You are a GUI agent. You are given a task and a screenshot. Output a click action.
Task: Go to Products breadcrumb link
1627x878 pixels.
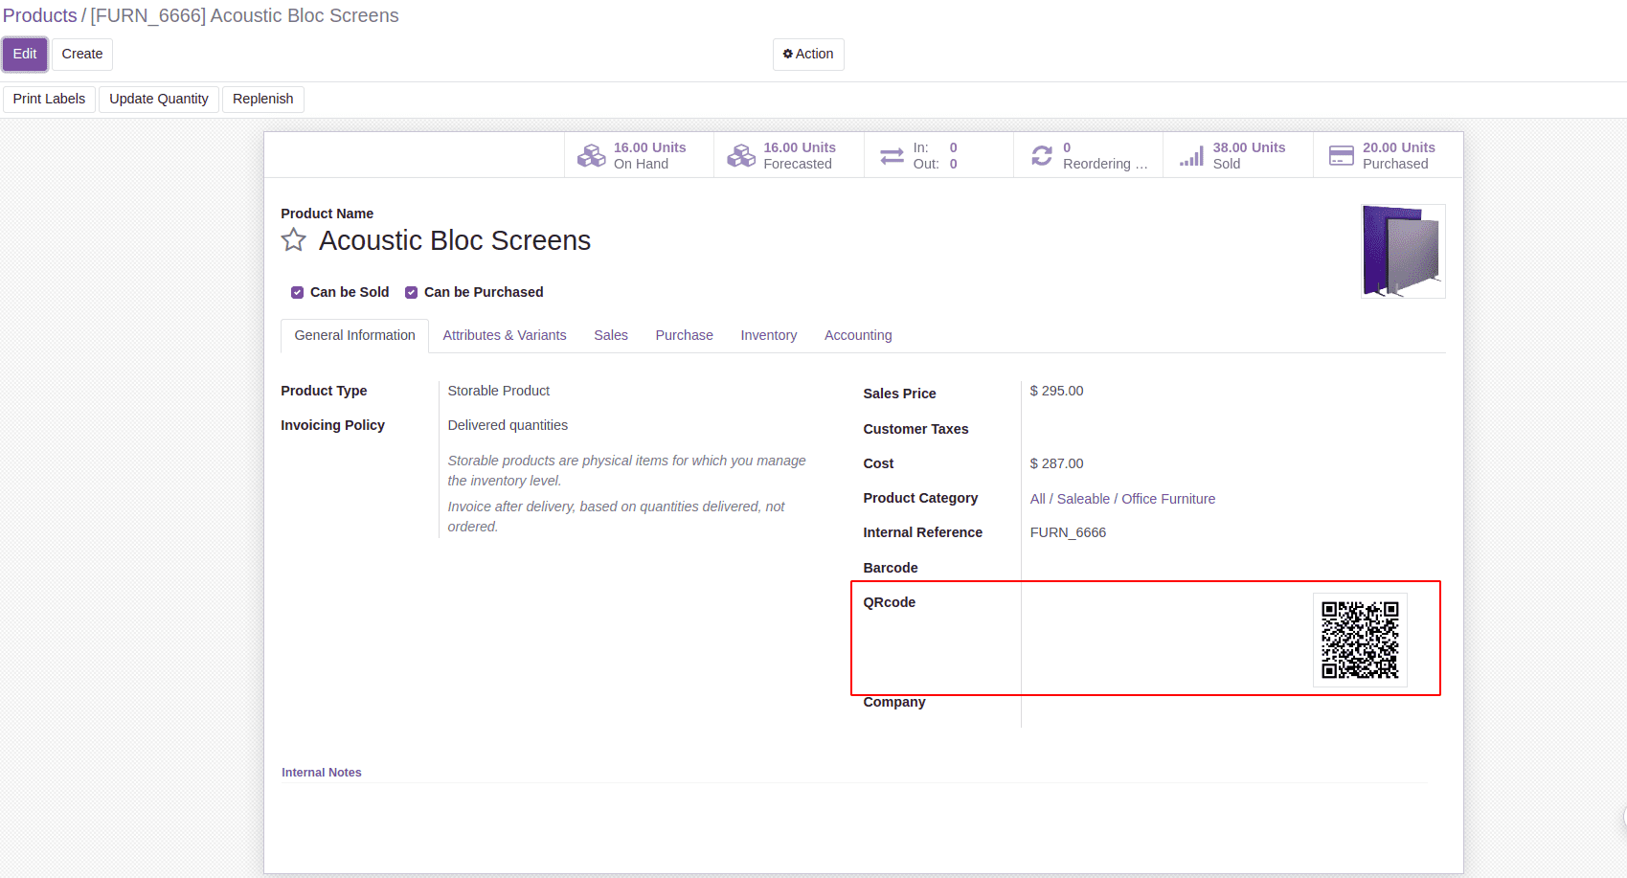coord(39,16)
